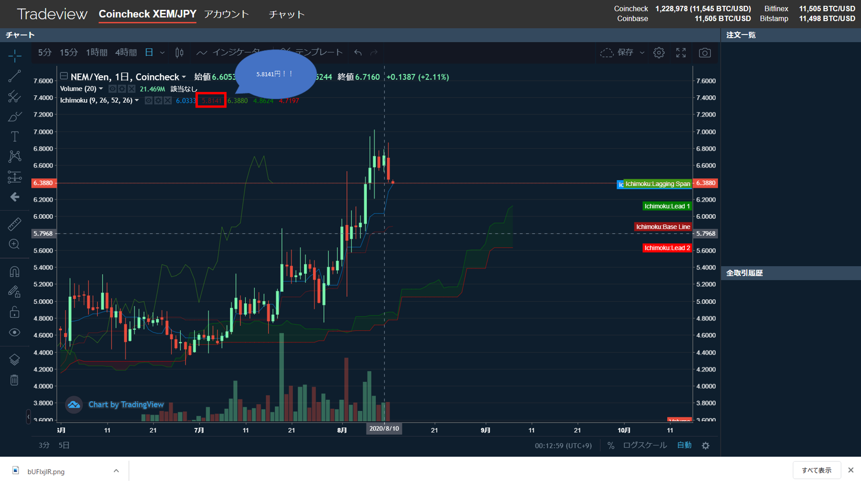This screenshot has width=861, height=484.
Task: Click the Tradeview logo
Action: coord(52,14)
